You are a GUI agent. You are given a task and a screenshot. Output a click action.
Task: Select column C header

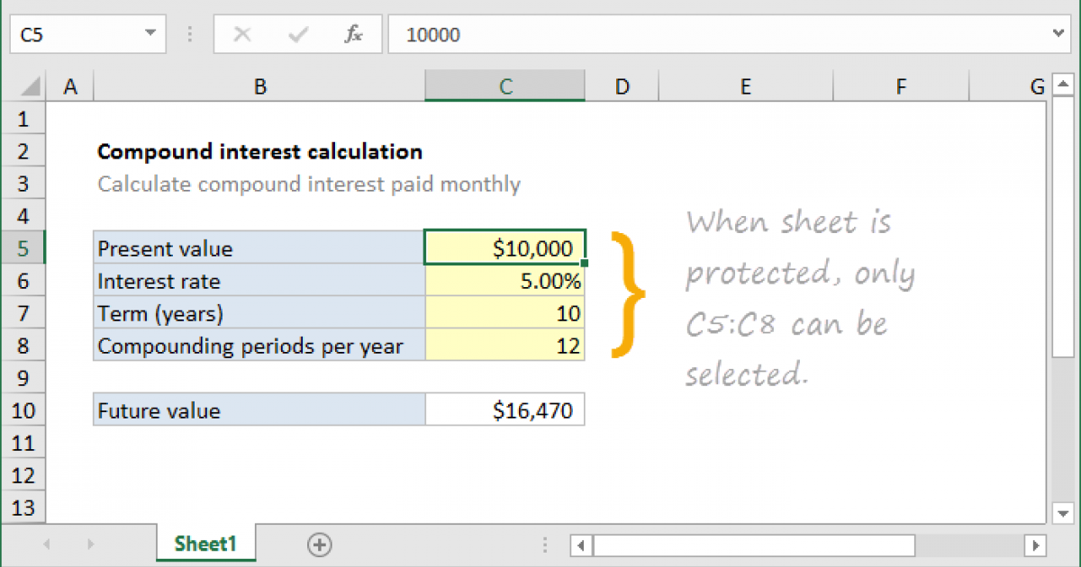click(504, 85)
